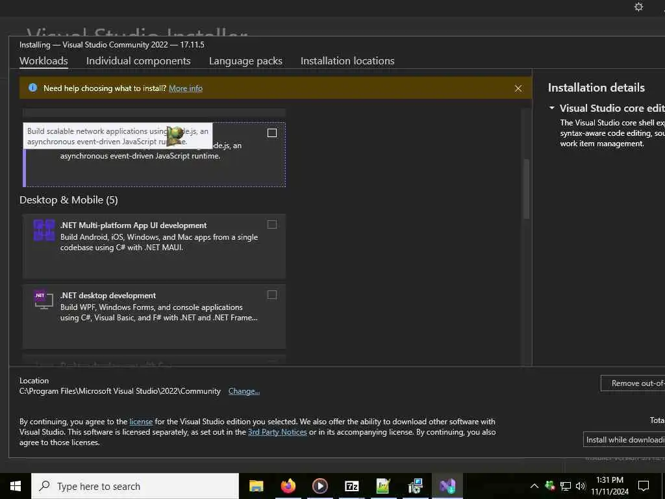Open 3rd Party Notices link
The width and height of the screenshot is (665, 499).
coord(277,432)
